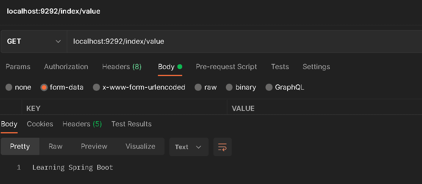Switch to the Authorization tab
The width and height of the screenshot is (422, 184).
tap(66, 67)
